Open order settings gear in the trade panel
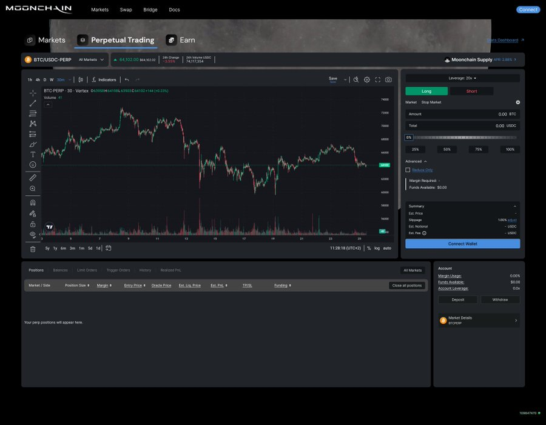Viewport: 546px width, 425px height. [518, 102]
